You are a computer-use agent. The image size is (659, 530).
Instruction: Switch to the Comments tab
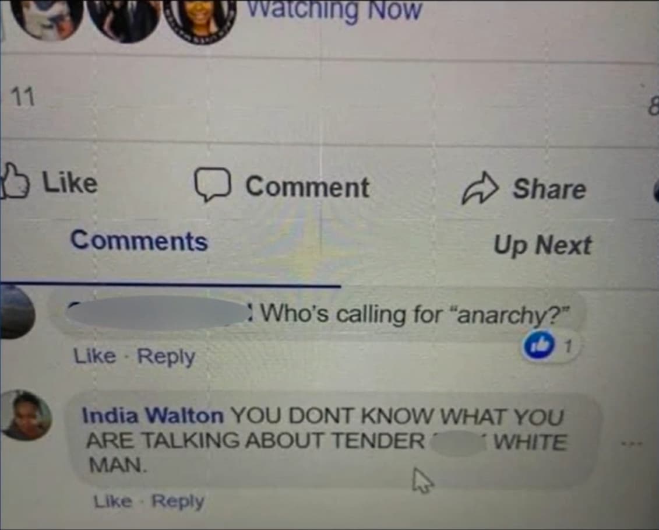pos(139,241)
